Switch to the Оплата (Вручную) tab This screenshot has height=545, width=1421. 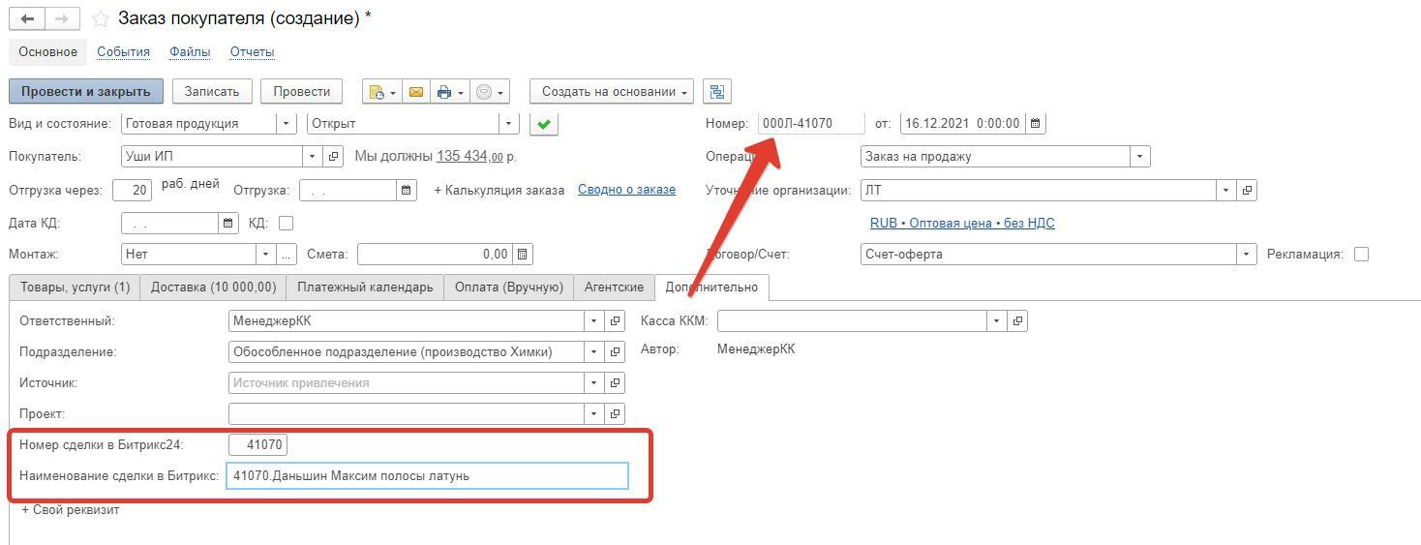tap(508, 288)
